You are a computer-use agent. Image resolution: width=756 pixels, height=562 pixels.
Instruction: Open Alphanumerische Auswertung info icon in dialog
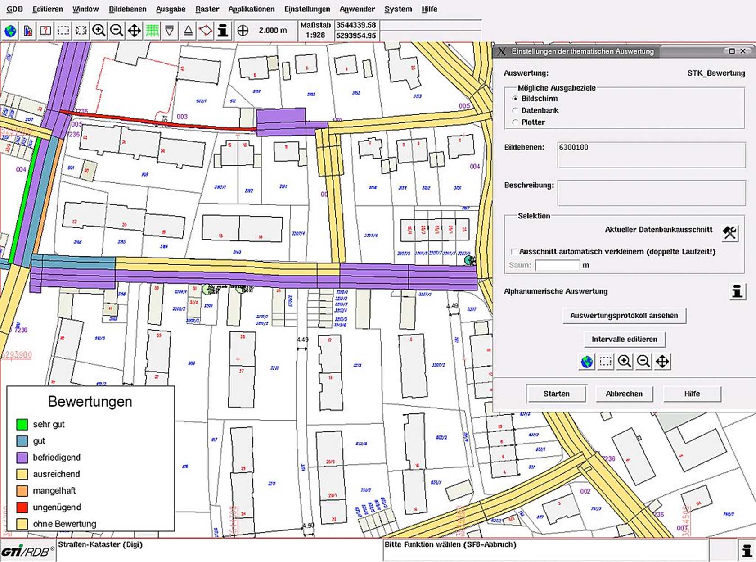pyautogui.click(x=737, y=292)
